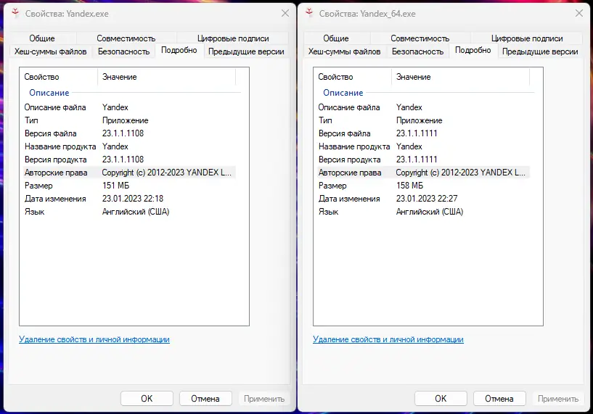Click the Значение column header in Yandex_64.exe list
This screenshot has height=414, width=593.
tap(414, 77)
